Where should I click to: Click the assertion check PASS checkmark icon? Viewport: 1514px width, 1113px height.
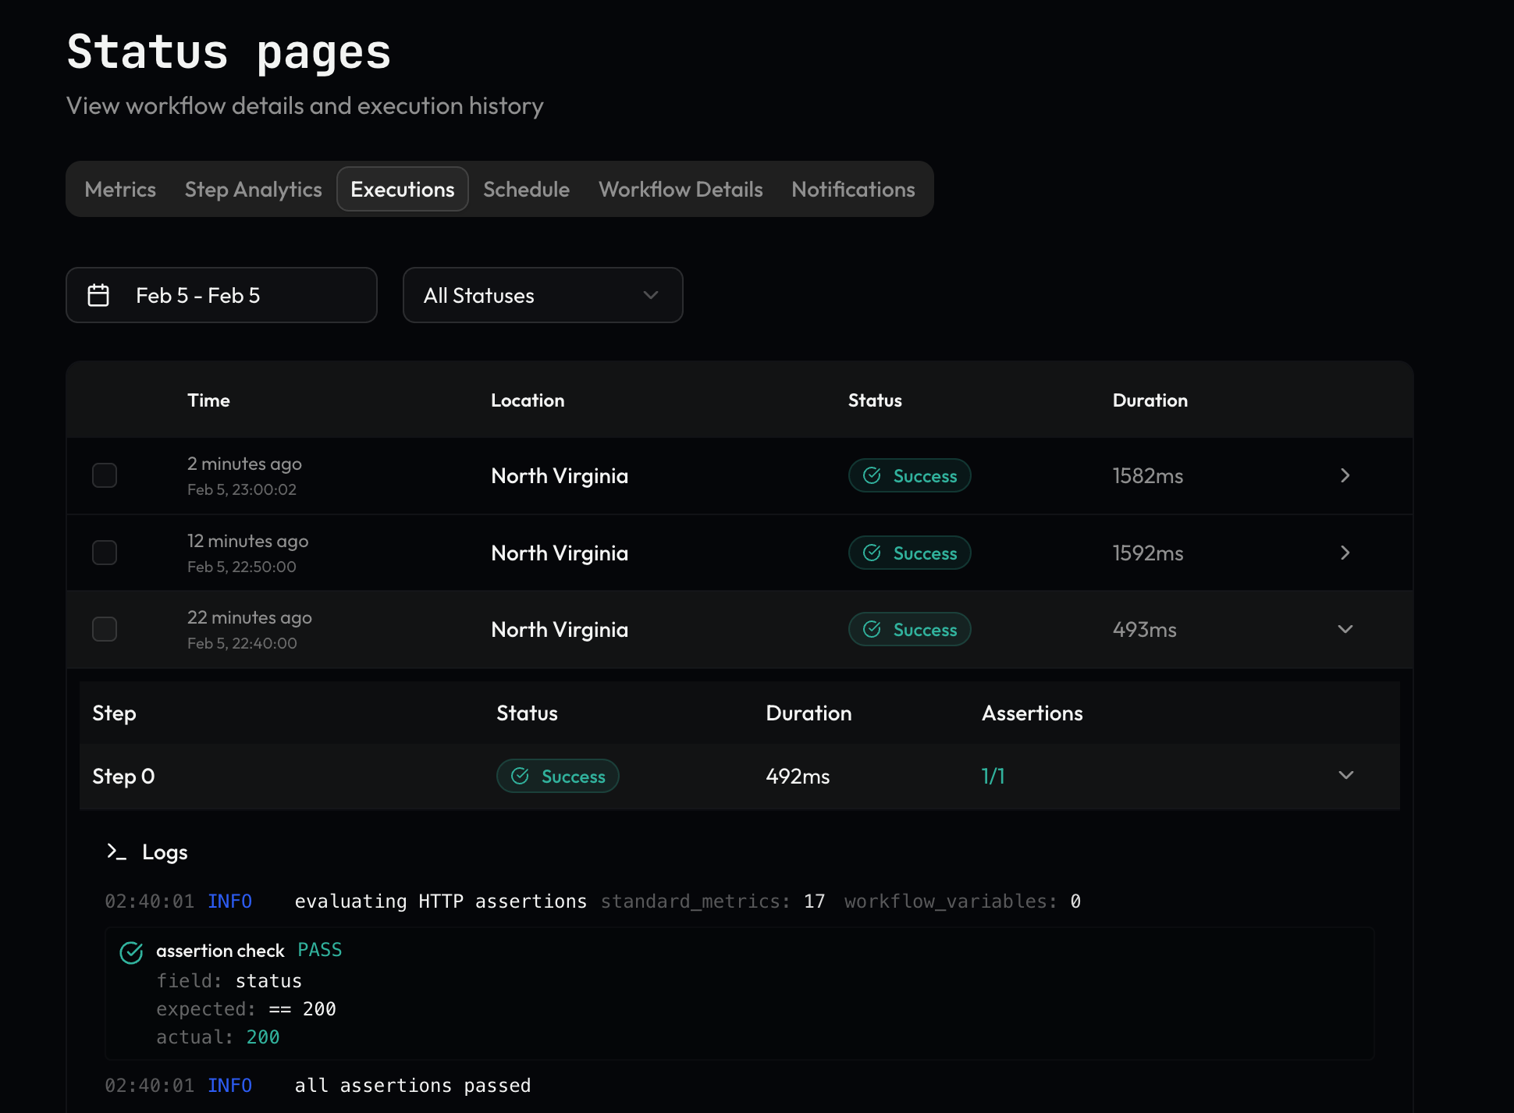point(131,952)
